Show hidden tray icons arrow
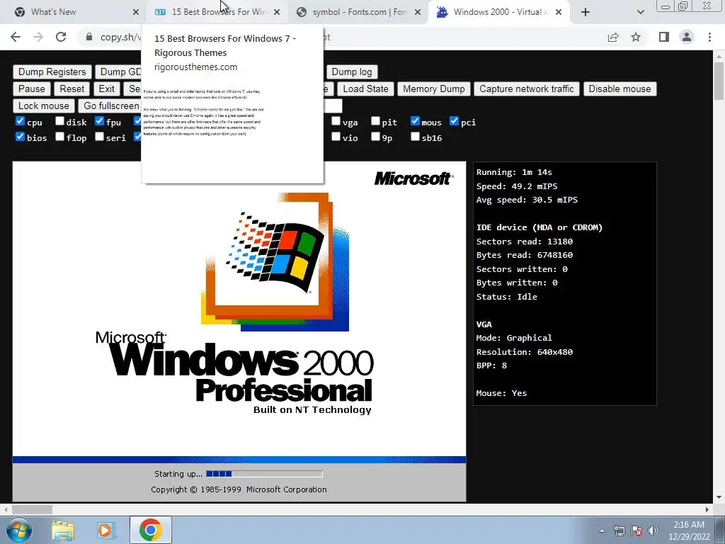Screen dimensions: 725x544 [x=602, y=531]
